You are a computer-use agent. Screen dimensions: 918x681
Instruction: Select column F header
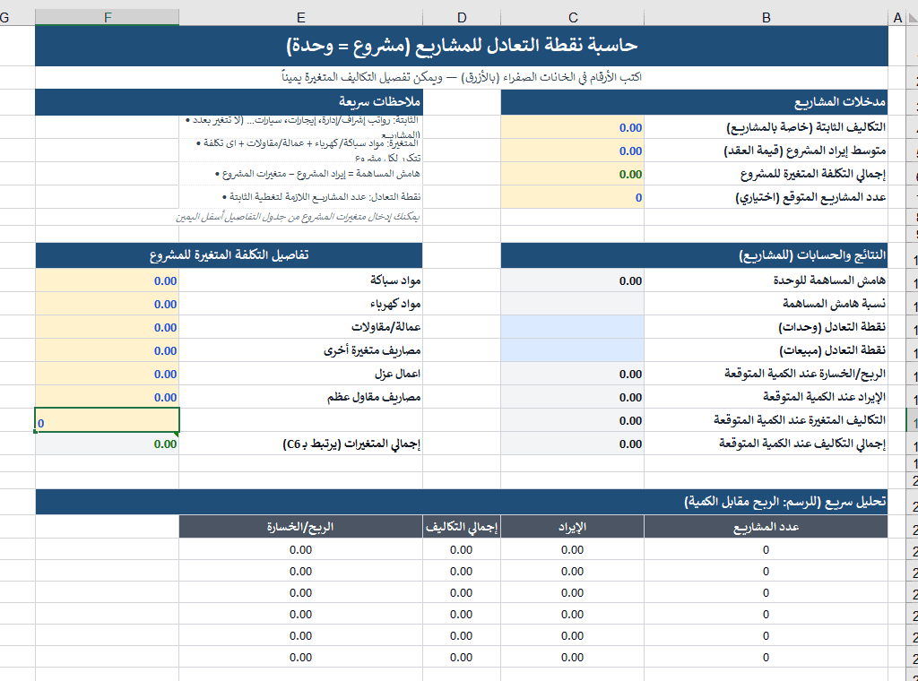(x=108, y=18)
